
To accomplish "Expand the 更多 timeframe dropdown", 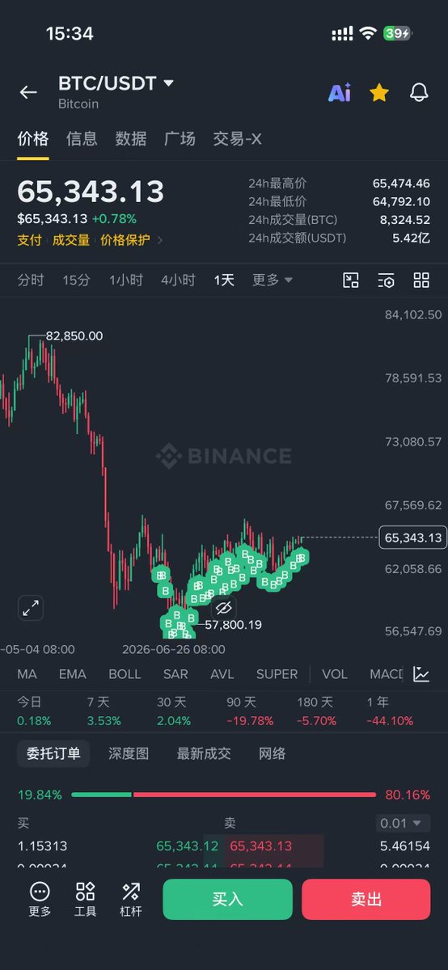I will (x=273, y=280).
